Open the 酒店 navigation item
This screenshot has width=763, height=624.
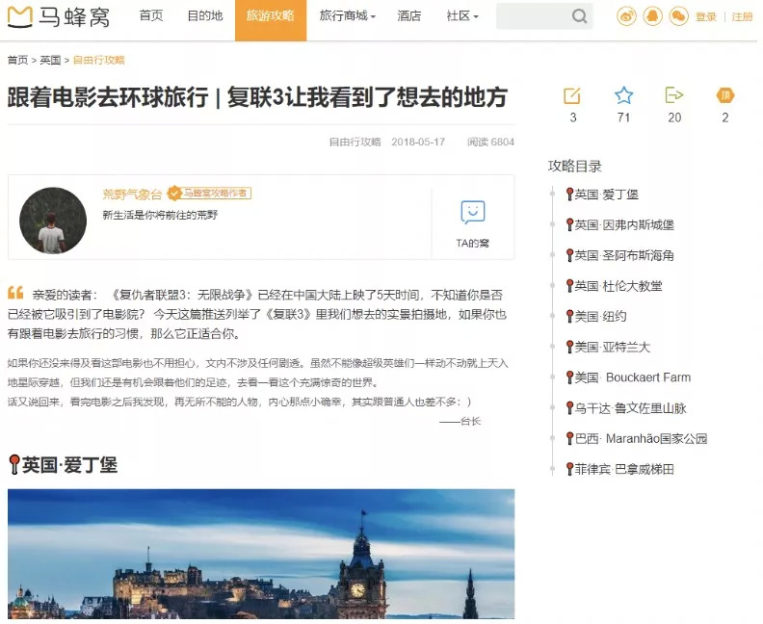[408, 16]
